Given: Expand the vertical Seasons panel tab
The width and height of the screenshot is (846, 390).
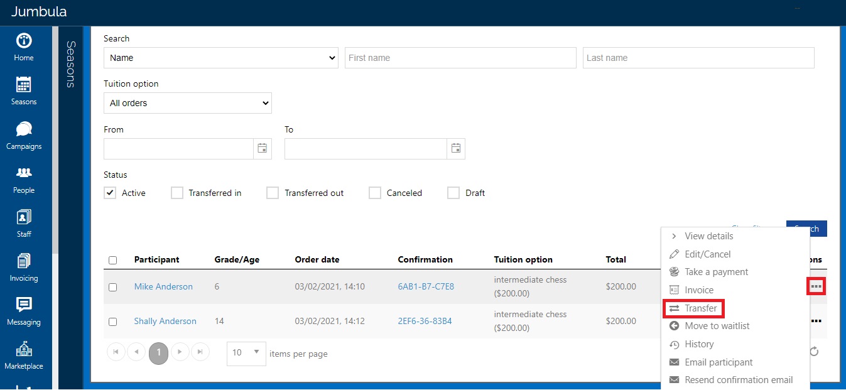Looking at the screenshot, I should pos(70,64).
